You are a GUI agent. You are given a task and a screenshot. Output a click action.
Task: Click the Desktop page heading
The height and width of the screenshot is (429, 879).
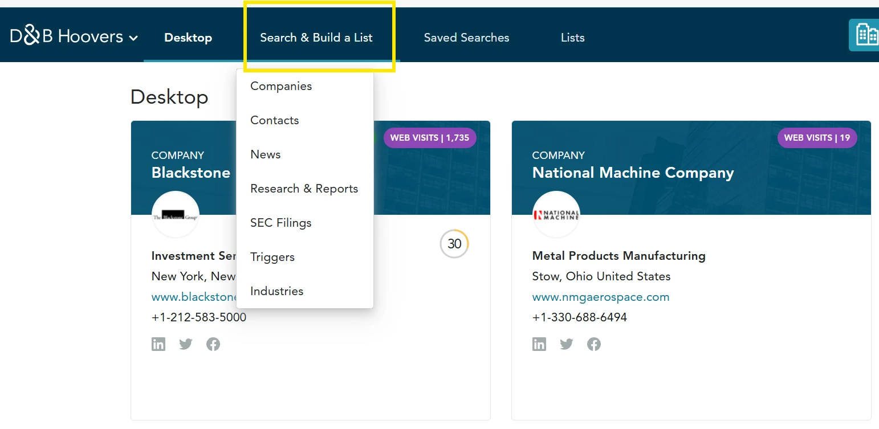pos(169,97)
